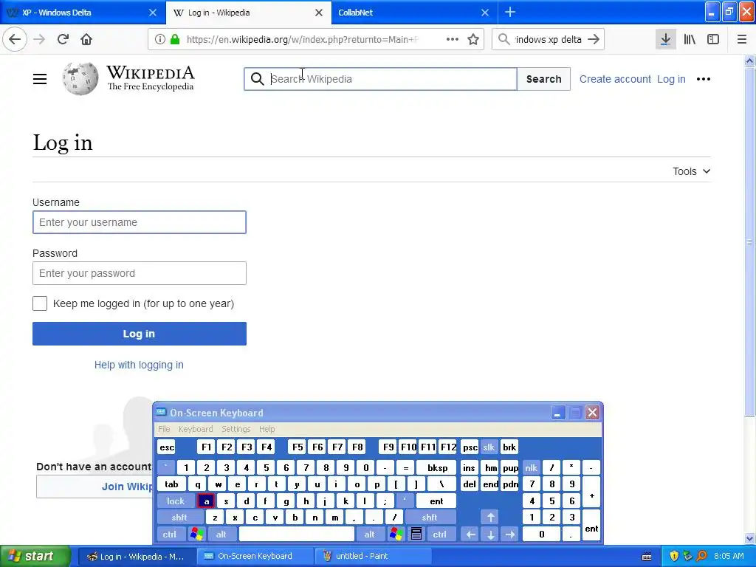
Task: Click the page vertical scrollbar thumb
Action: 749,241
